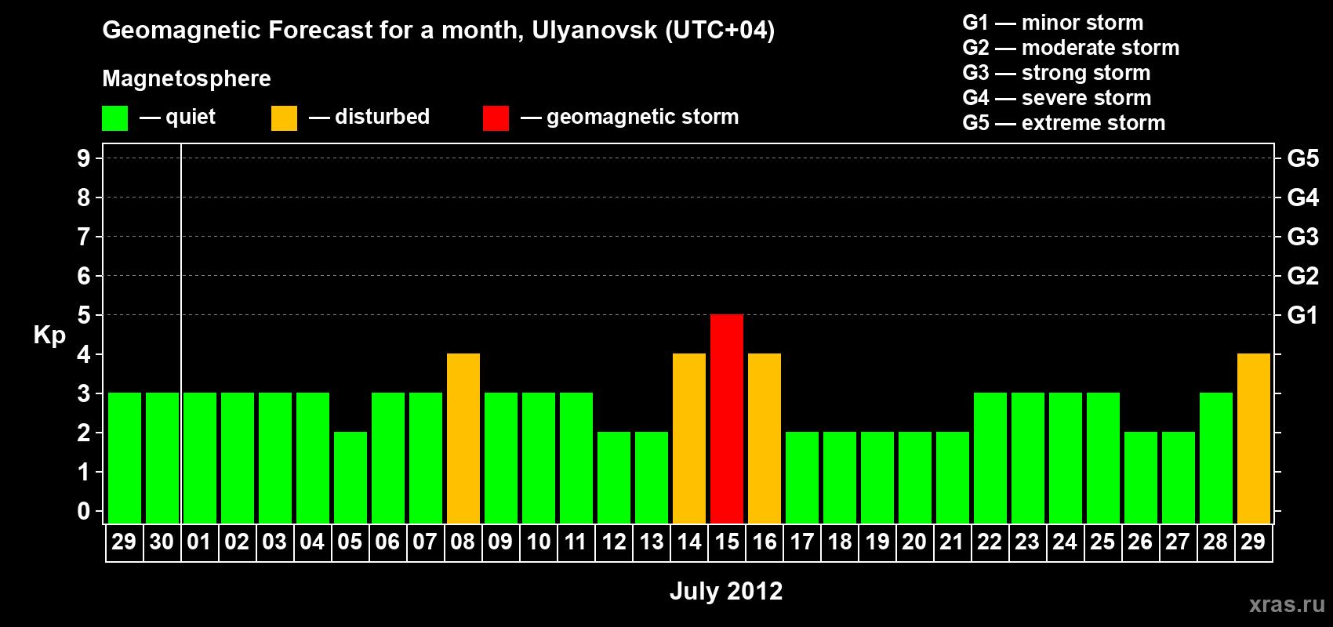Click the G4 label on the right axis
The width and height of the screenshot is (1333, 627).
pos(1302,198)
